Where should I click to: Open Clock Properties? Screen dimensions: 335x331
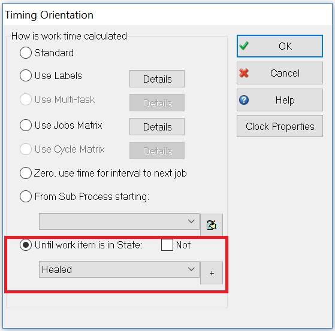click(x=280, y=126)
